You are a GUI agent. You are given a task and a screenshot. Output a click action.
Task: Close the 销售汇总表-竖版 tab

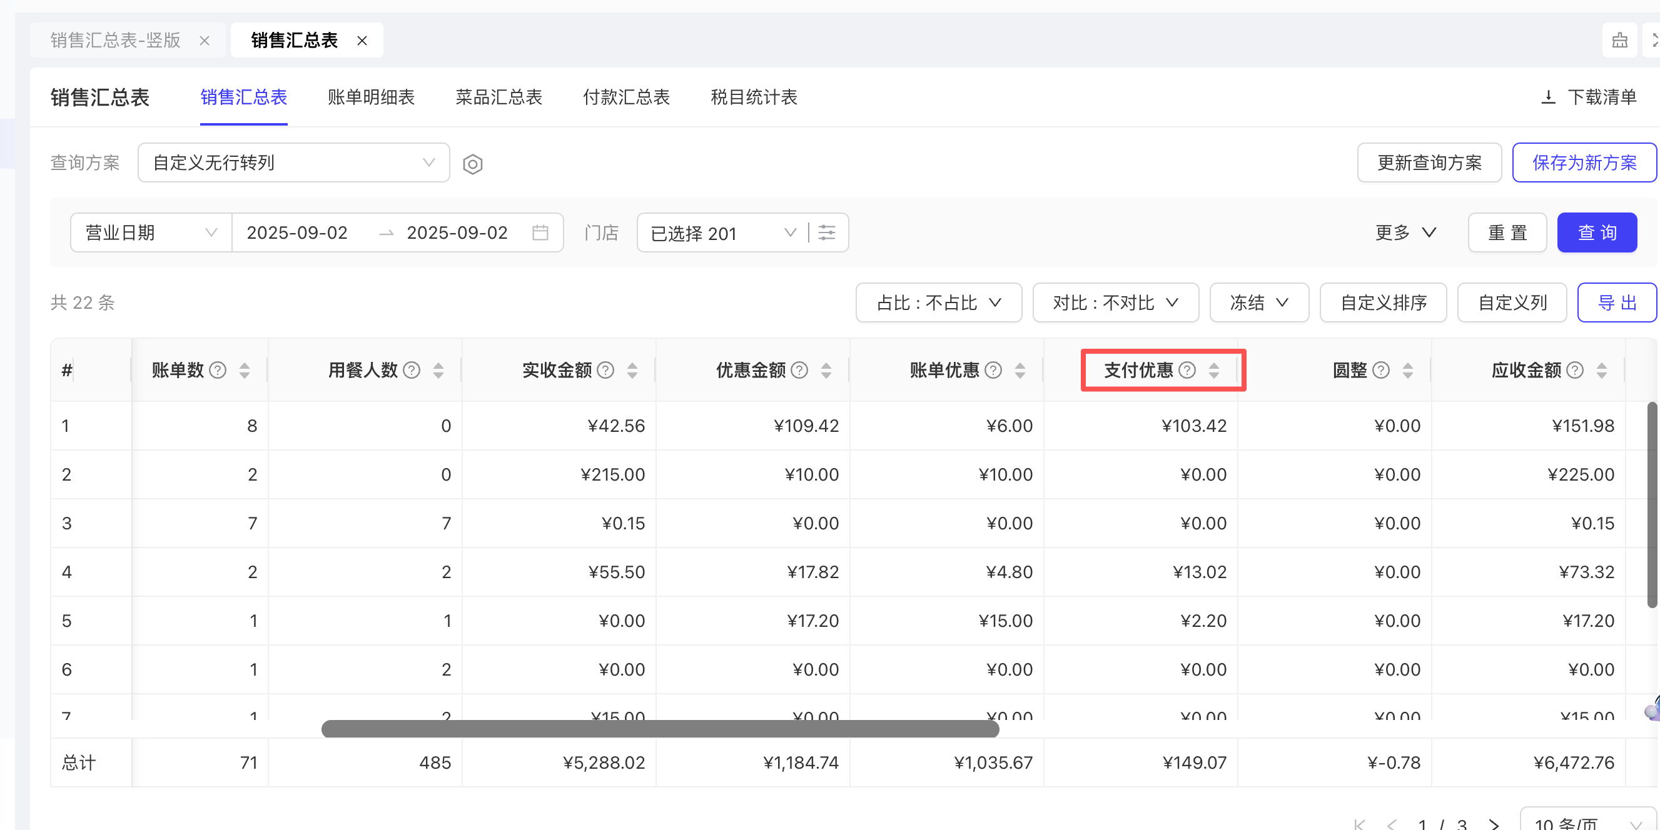point(205,41)
